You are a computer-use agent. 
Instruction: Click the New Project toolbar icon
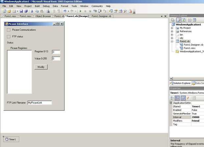(4, 11)
